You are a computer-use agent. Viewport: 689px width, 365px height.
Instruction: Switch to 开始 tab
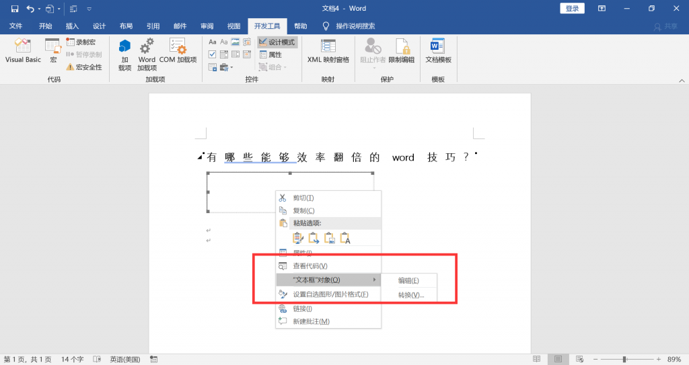pyautogui.click(x=45, y=26)
